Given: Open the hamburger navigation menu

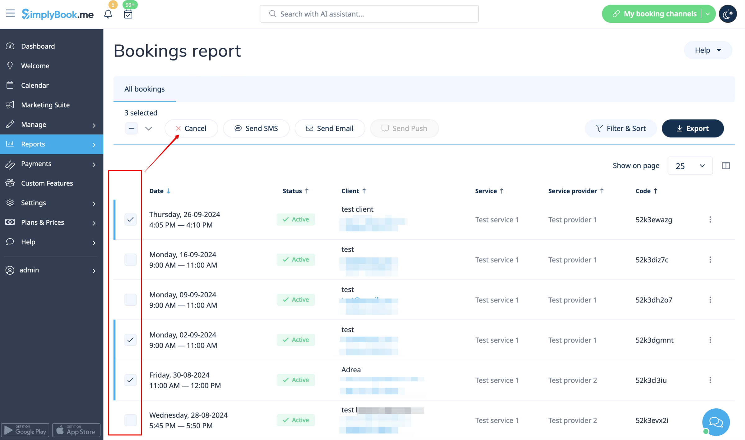Looking at the screenshot, I should click(x=11, y=13).
